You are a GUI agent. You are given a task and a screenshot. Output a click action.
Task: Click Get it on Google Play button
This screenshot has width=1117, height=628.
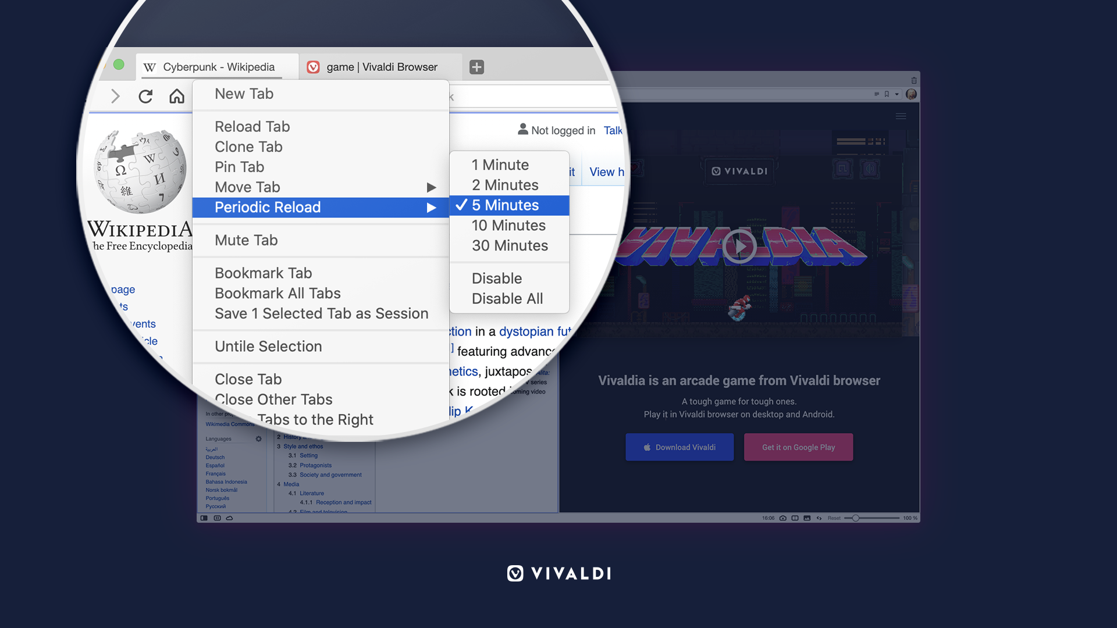(x=798, y=446)
